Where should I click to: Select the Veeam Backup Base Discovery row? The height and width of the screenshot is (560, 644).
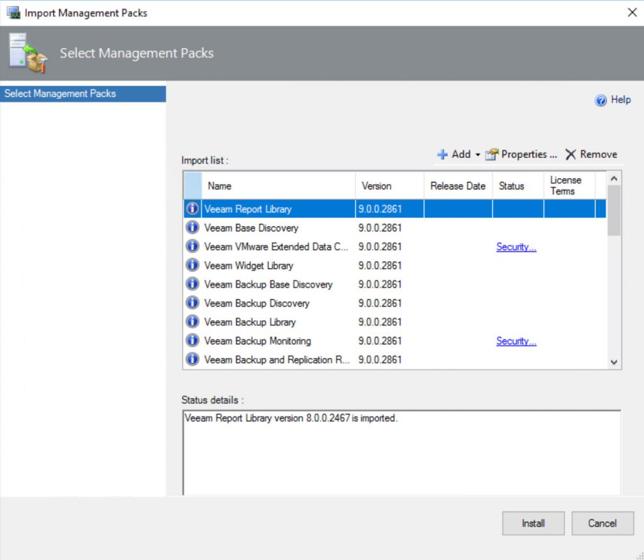click(395, 284)
